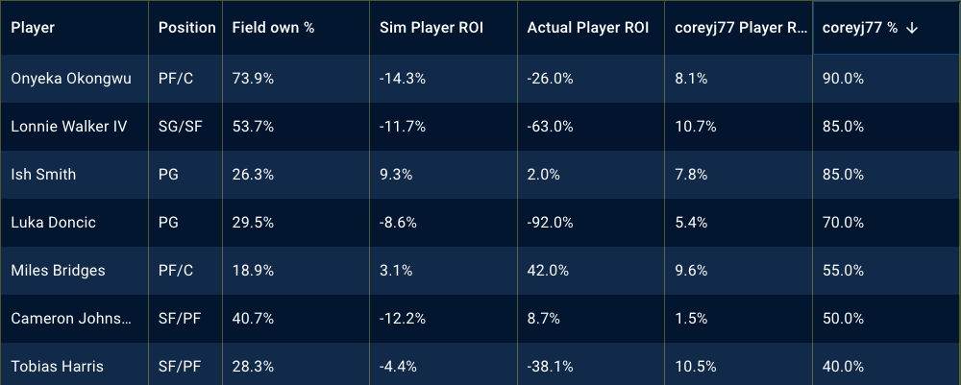This screenshot has height=385, width=961.
Task: Click Ish Smith's 9.3% Sim ROI
Action: pyautogui.click(x=396, y=175)
